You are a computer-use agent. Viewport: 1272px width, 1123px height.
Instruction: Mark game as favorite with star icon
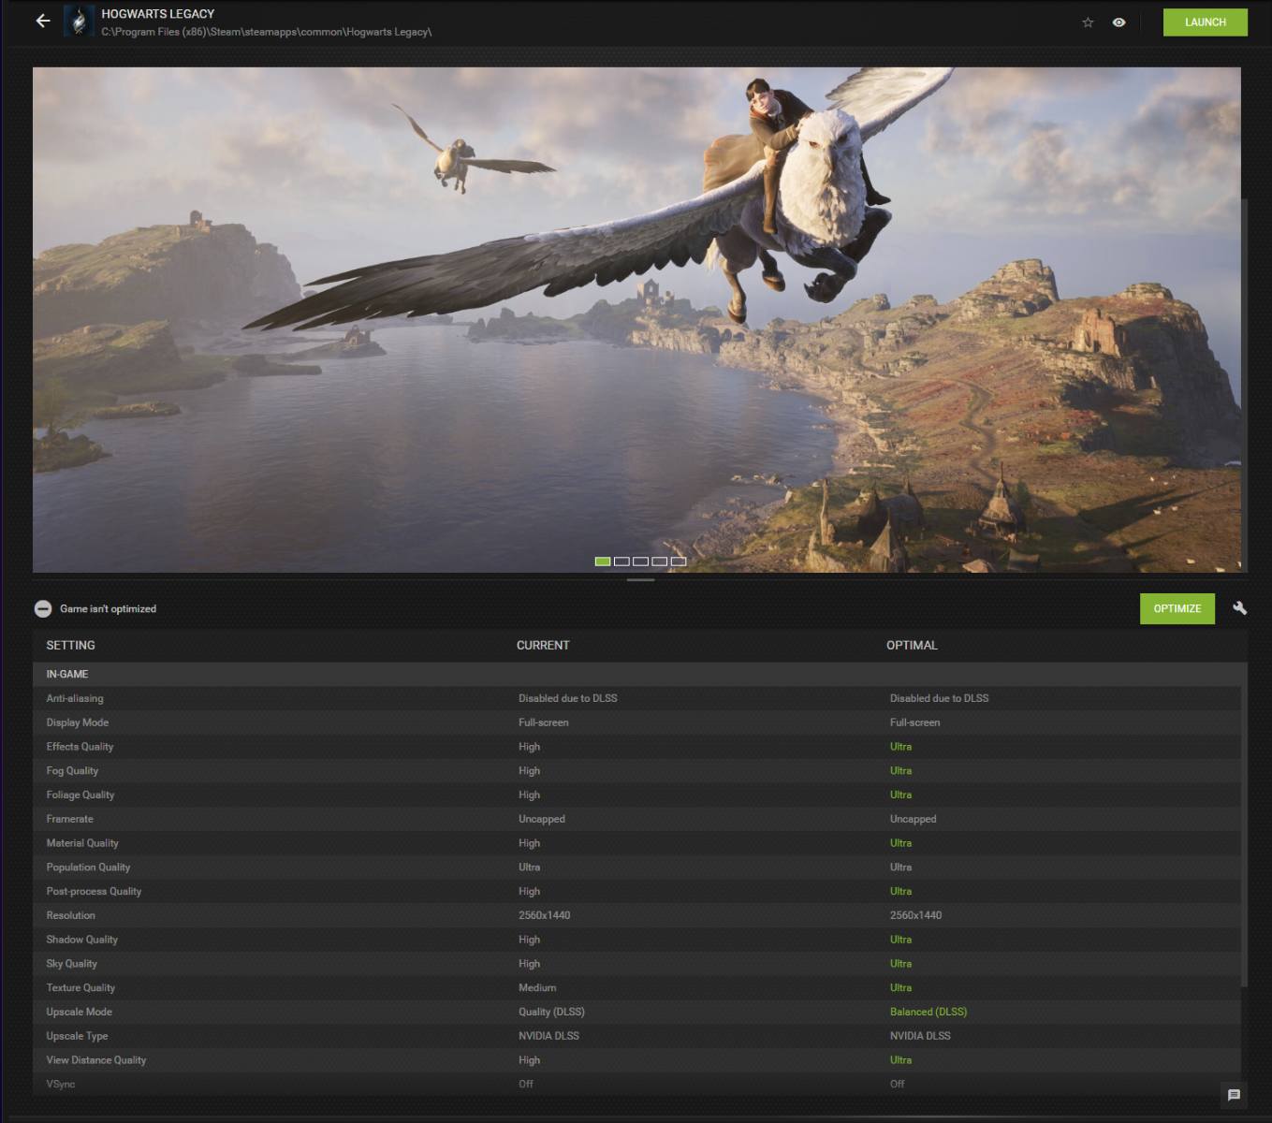coord(1088,22)
